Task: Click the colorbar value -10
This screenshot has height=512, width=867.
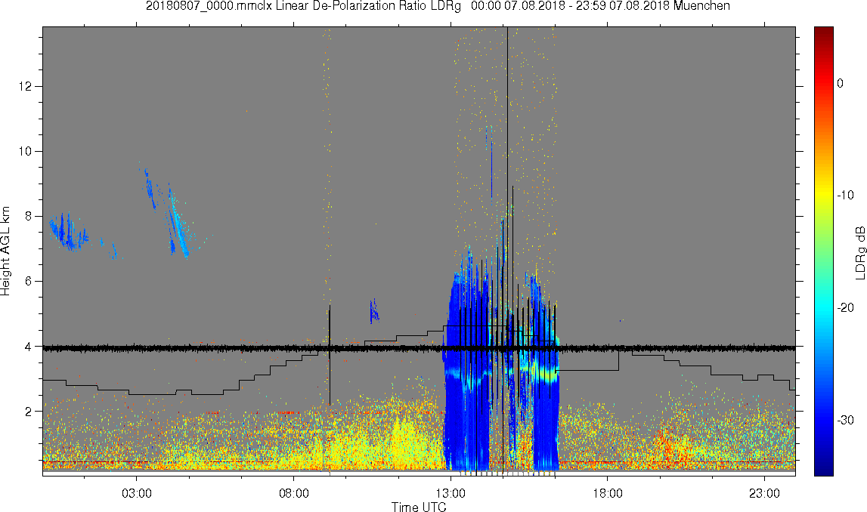Action: [845, 195]
